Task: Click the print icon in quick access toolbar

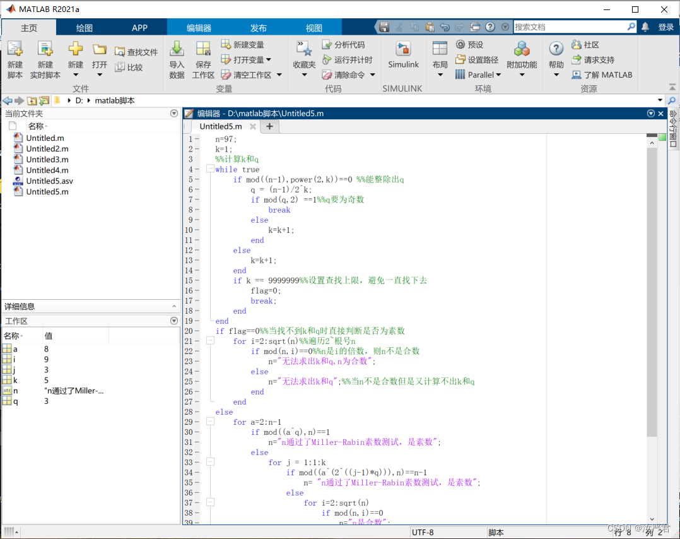Action: tap(475, 27)
